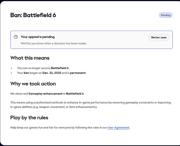Click the Pending status badge

coord(166,15)
